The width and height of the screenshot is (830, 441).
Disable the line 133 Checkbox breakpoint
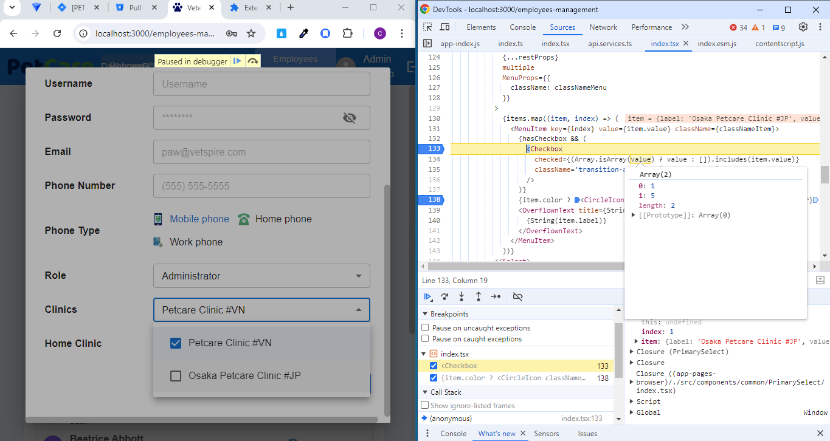coord(434,366)
